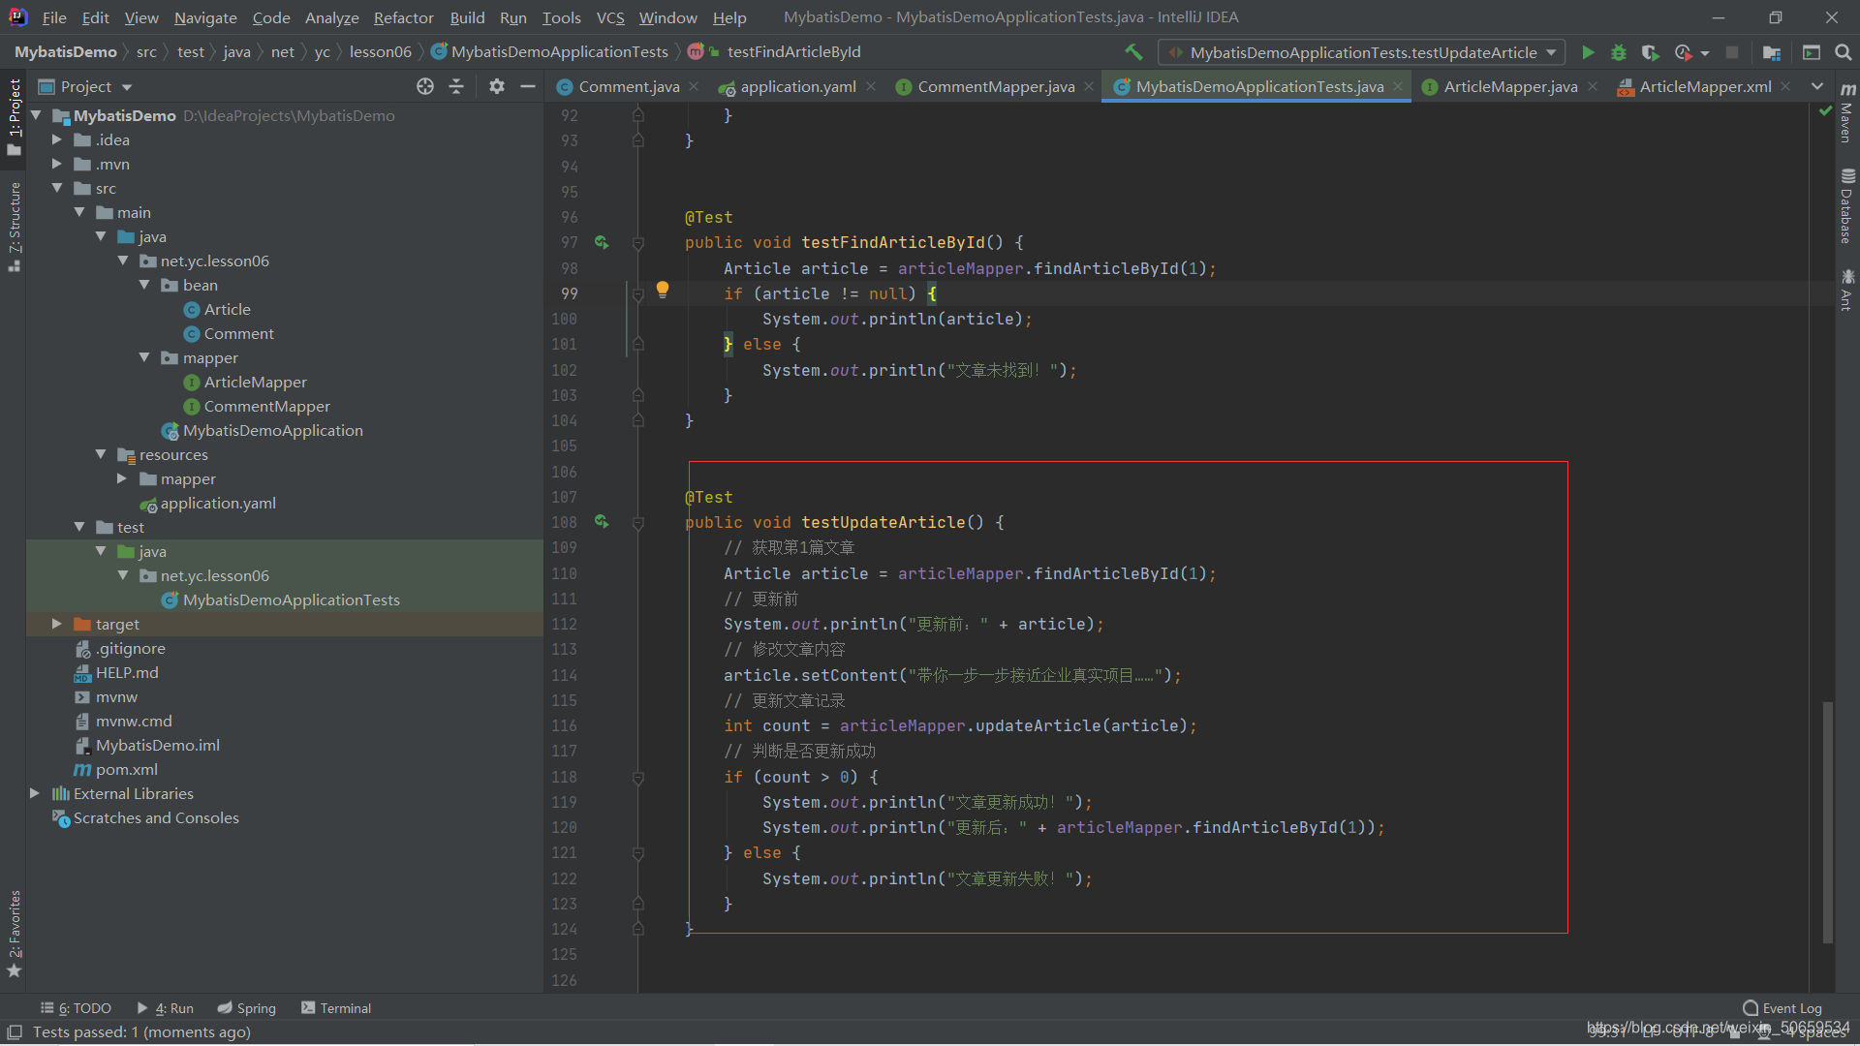
Task: Click the Debug configuration icon
Action: click(x=1619, y=51)
